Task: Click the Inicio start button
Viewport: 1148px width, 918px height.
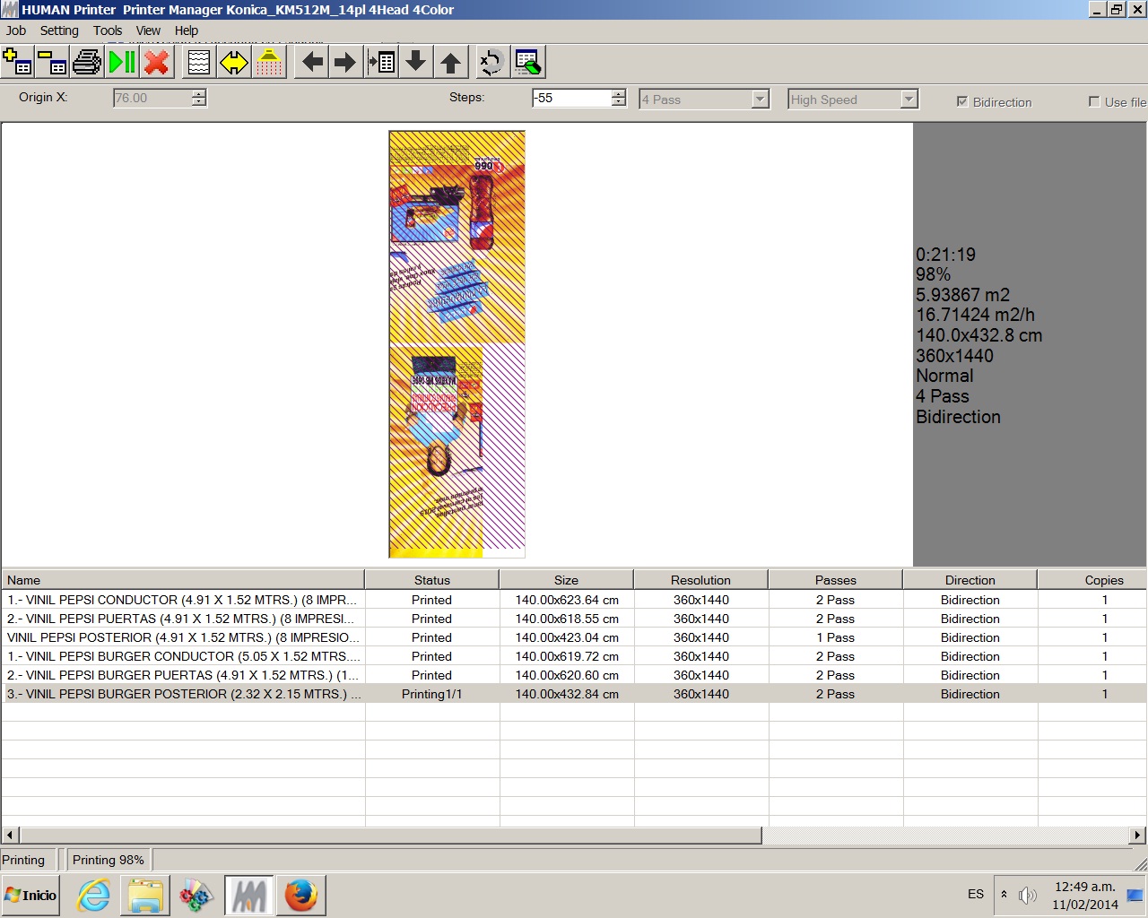Action: pos(31,895)
